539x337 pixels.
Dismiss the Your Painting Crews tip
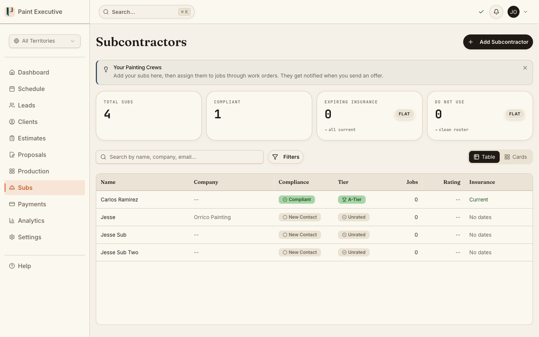pos(525,68)
